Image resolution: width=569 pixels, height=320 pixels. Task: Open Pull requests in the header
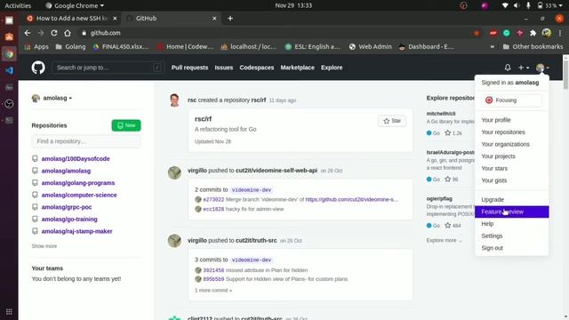click(189, 68)
